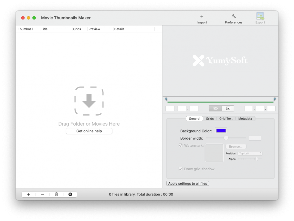Toggle the Watermark checkbox
The image size is (294, 221).
click(181, 145)
